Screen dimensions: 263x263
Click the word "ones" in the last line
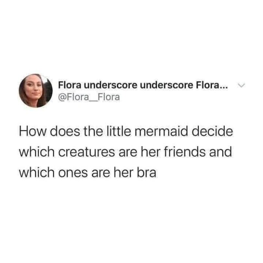point(73,173)
